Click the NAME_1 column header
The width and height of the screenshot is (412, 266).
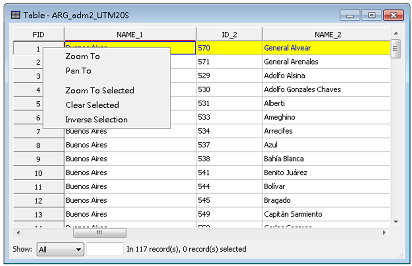coord(130,35)
